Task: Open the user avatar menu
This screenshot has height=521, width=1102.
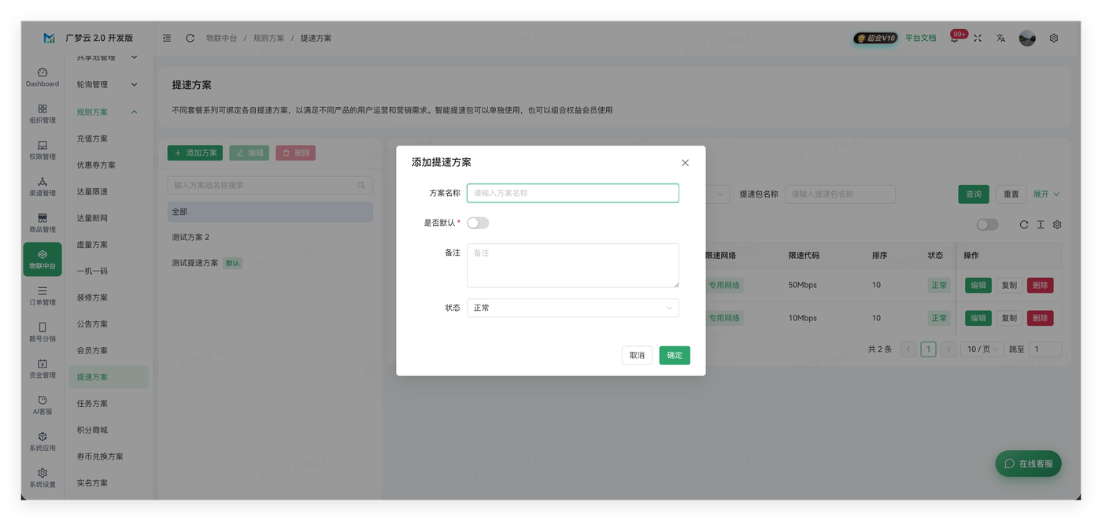Action: pos(1027,38)
